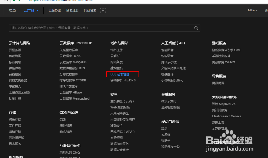Open 云解析 link
This screenshot has width=268, height=158.
pyautogui.click(x=115, y=56)
